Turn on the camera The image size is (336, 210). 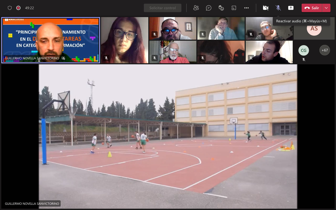point(266,8)
